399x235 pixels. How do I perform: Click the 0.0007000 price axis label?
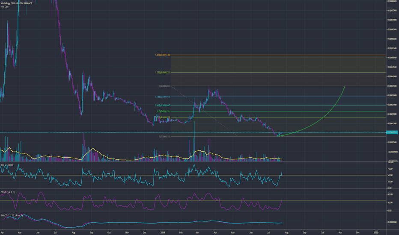click(392, 20)
